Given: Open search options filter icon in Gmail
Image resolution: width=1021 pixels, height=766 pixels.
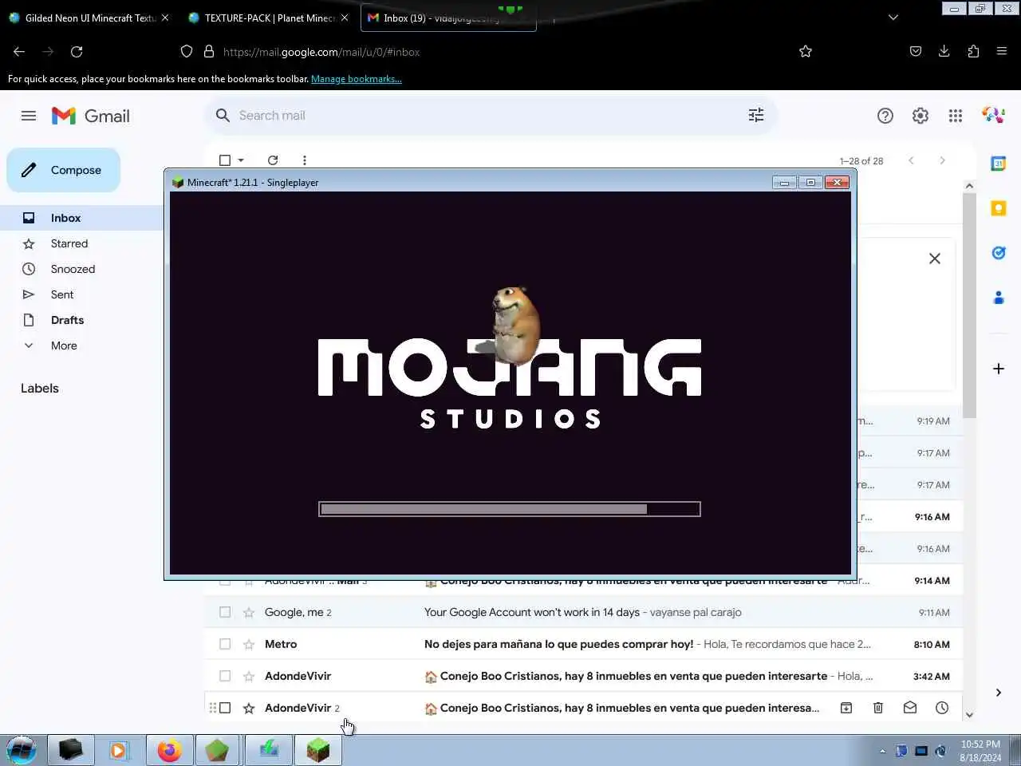Looking at the screenshot, I should [756, 116].
